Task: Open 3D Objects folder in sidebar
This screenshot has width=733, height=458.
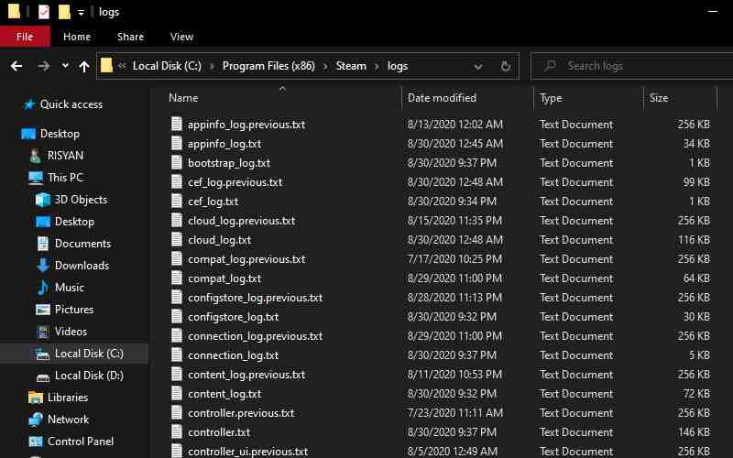Action: (81, 200)
